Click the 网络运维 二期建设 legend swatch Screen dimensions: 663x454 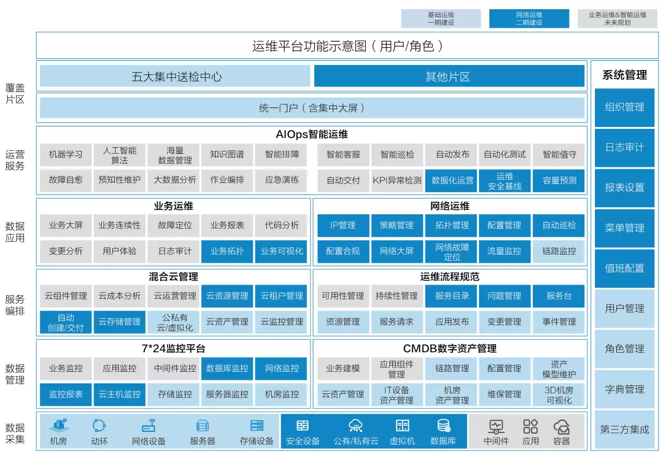[529, 18]
